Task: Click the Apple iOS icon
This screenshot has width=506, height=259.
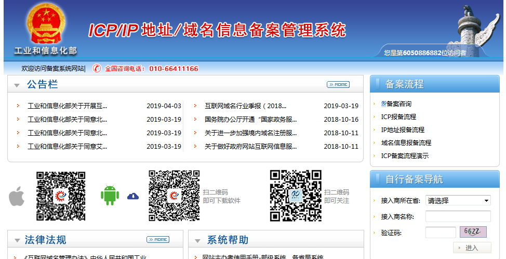Action: [x=17, y=196]
